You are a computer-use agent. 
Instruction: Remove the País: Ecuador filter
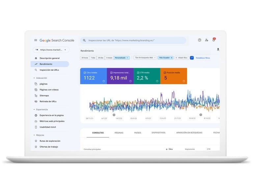point(172,58)
